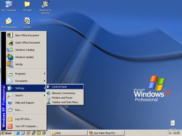The width and height of the screenshot is (182, 136).
Task: Choose New Office Document in Start menu
Action: (26, 35)
